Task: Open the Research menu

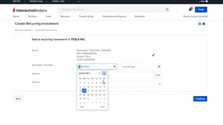Action: click(65, 16)
